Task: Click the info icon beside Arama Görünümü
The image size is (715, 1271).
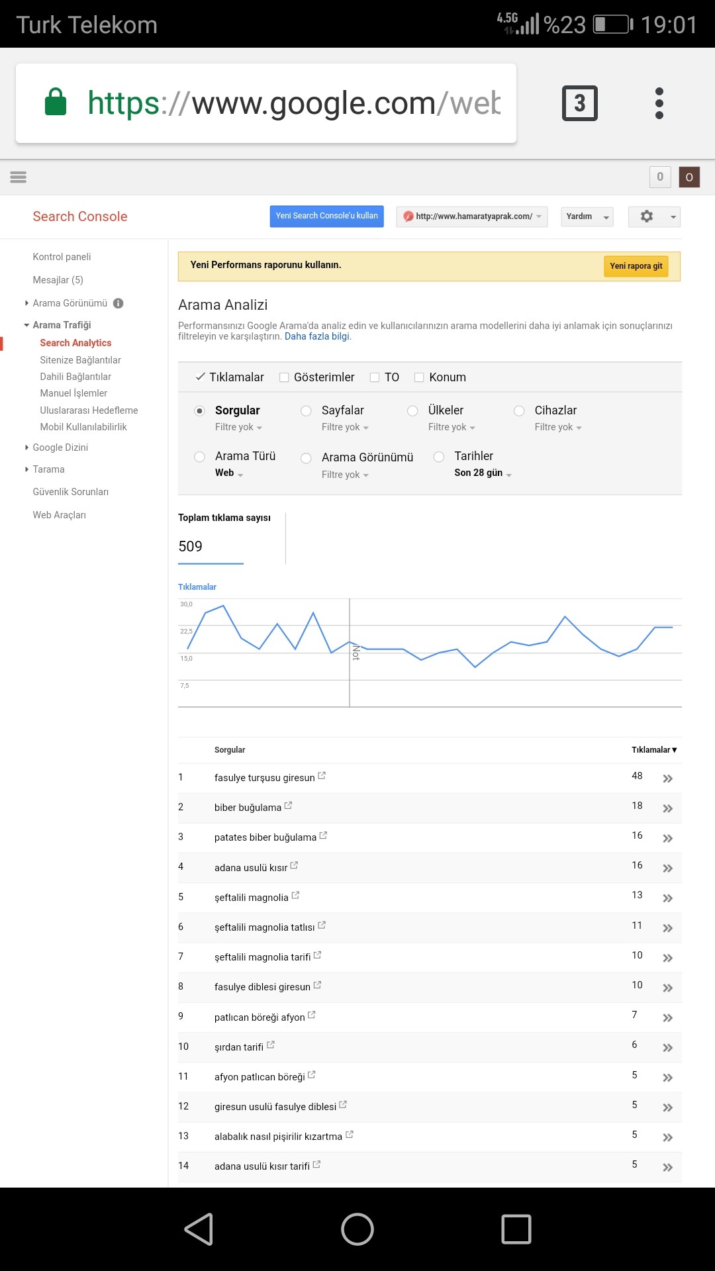Action: click(x=119, y=303)
